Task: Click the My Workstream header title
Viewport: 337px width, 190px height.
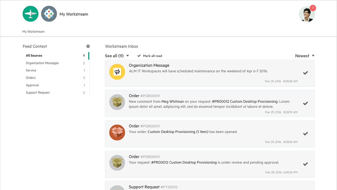Action: (74, 14)
